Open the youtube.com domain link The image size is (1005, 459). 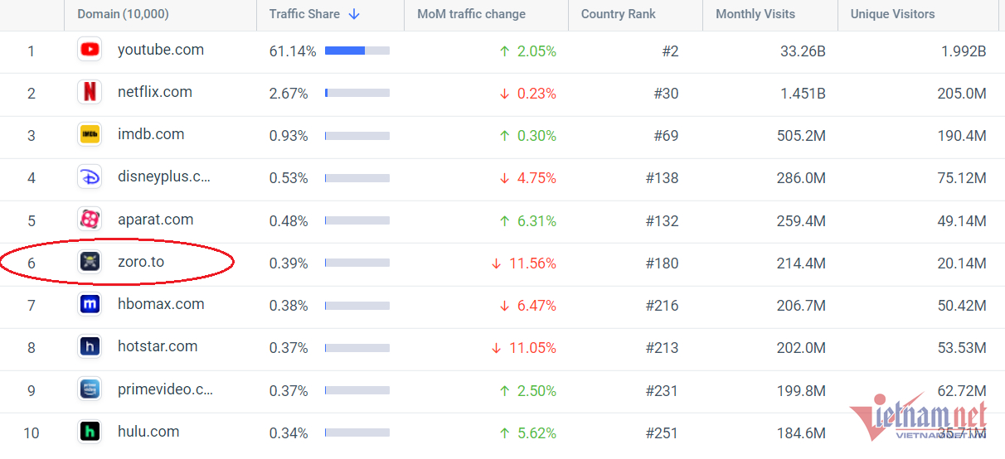160,50
